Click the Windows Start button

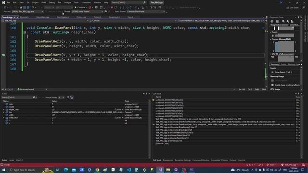coord(3,170)
